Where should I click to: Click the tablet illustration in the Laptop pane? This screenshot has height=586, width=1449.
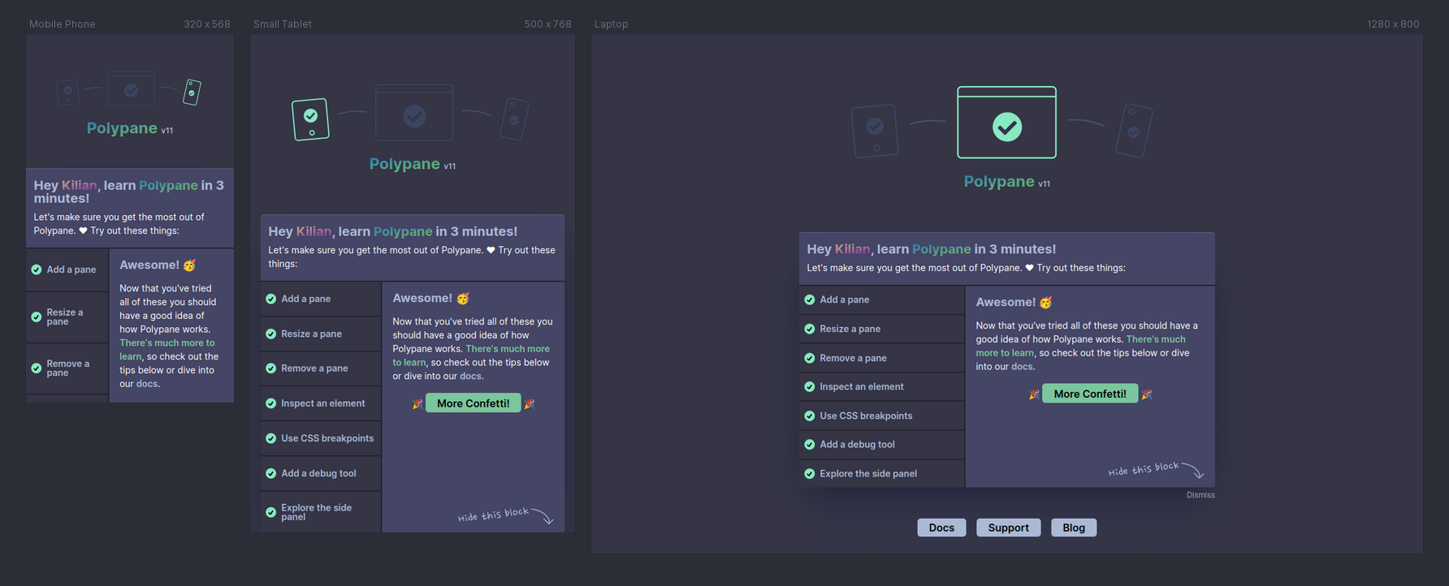(875, 131)
